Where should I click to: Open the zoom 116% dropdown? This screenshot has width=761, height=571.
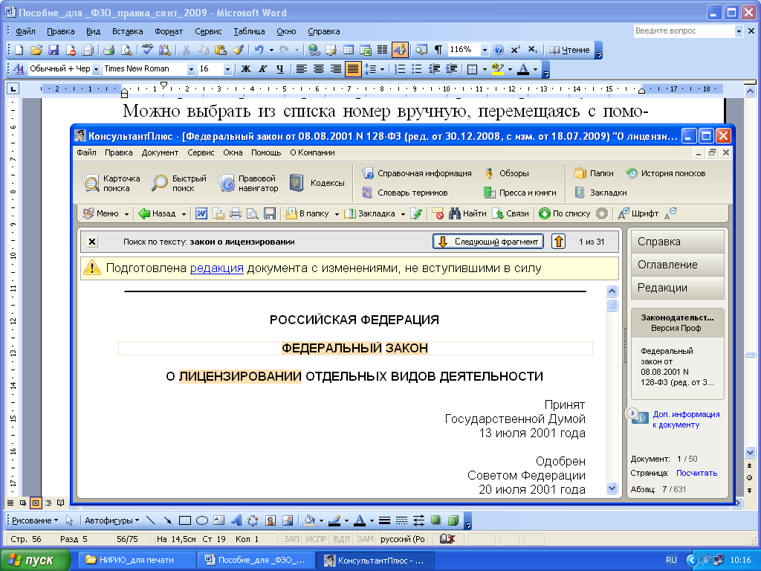[x=485, y=50]
